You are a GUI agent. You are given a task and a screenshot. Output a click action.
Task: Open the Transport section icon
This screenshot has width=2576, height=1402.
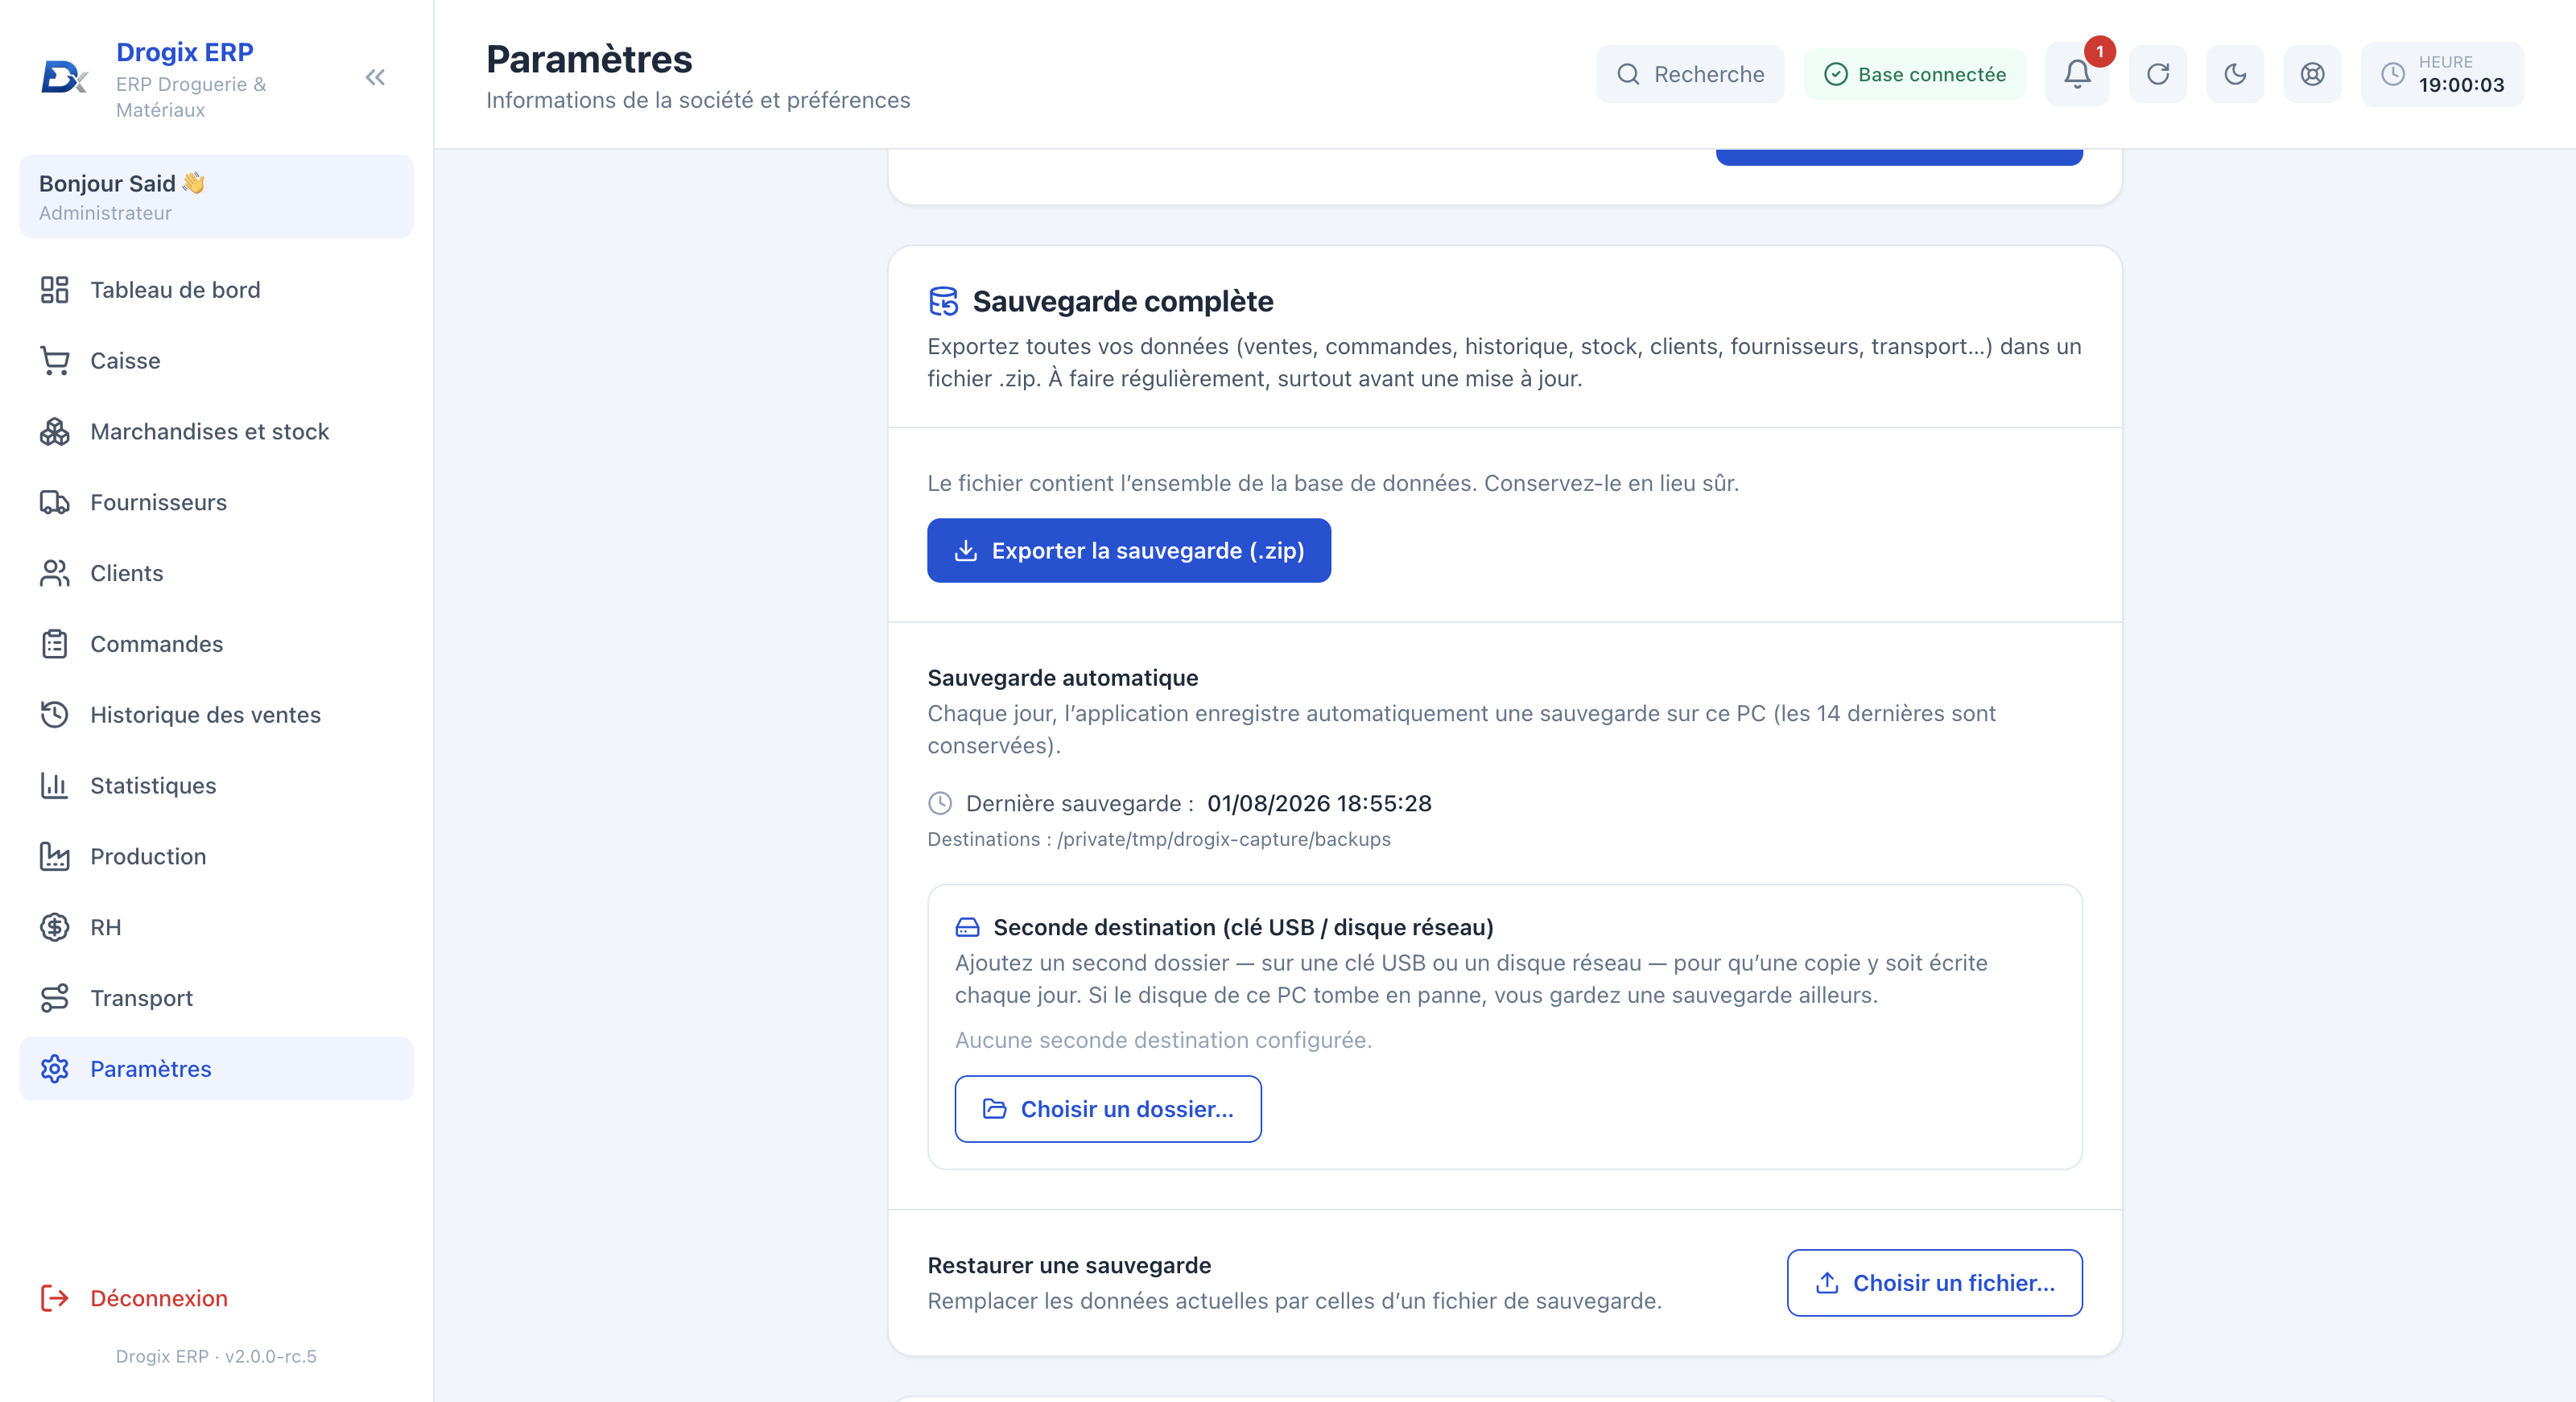coord(54,998)
